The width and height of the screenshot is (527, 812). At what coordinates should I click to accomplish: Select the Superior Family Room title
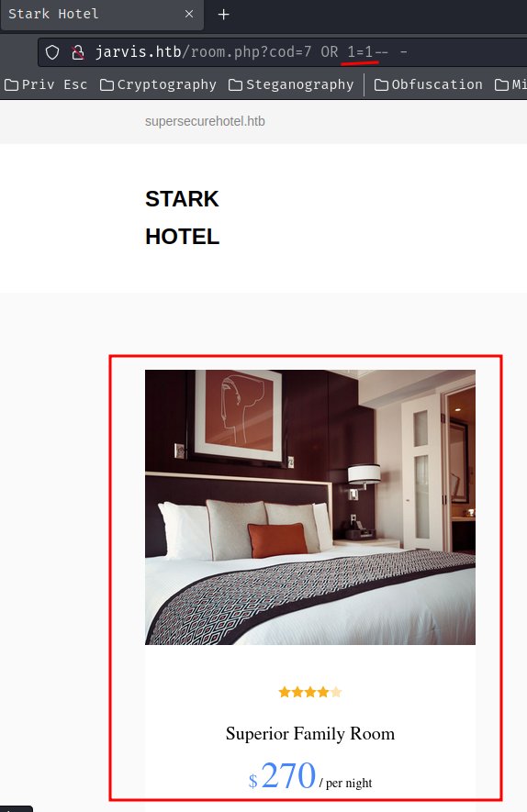point(310,733)
